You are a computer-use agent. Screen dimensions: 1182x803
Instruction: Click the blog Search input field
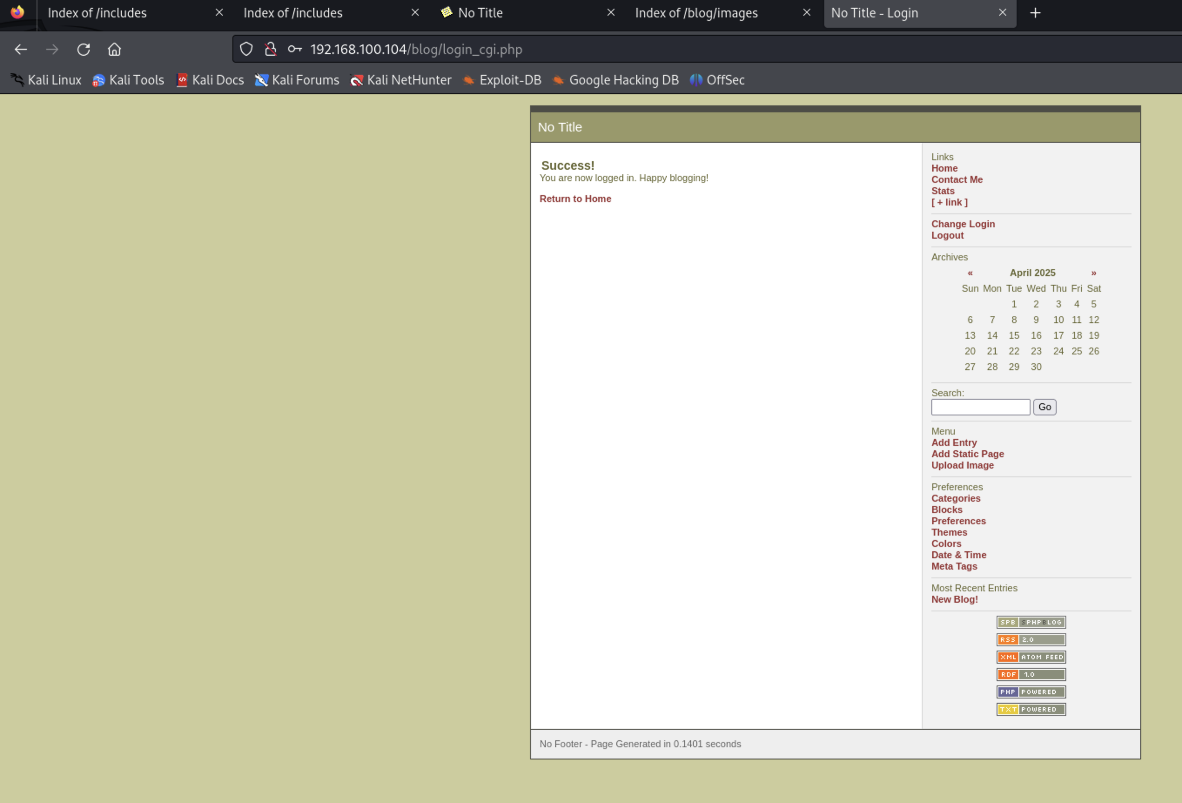[980, 407]
